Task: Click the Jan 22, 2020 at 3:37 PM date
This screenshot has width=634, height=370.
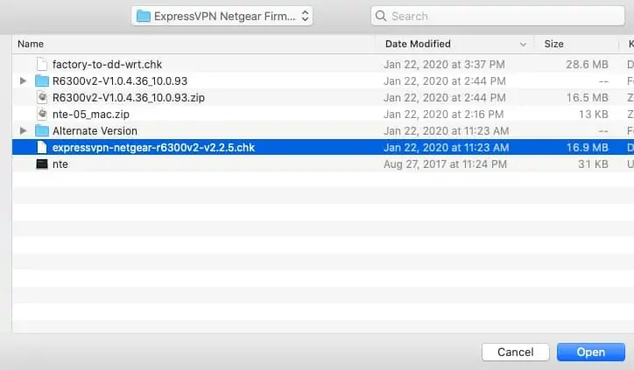Action: [444, 64]
